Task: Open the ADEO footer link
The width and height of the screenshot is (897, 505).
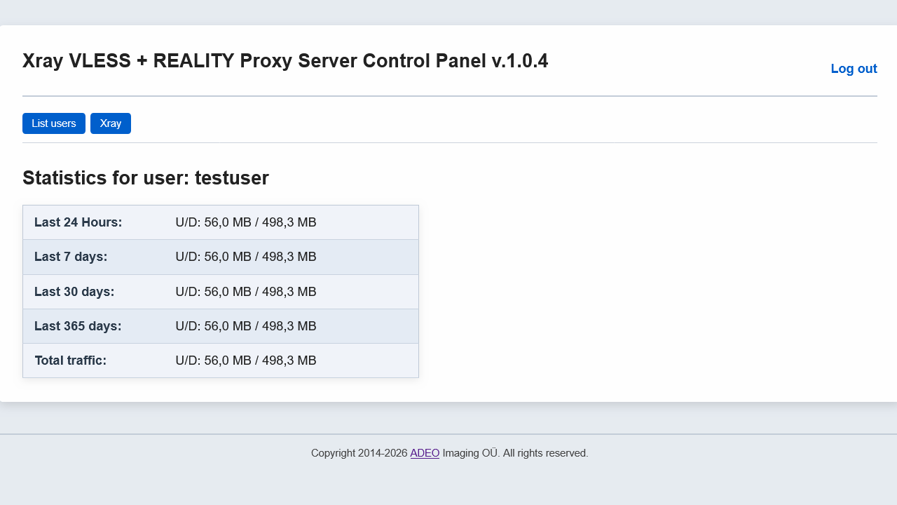Action: pyautogui.click(x=425, y=453)
